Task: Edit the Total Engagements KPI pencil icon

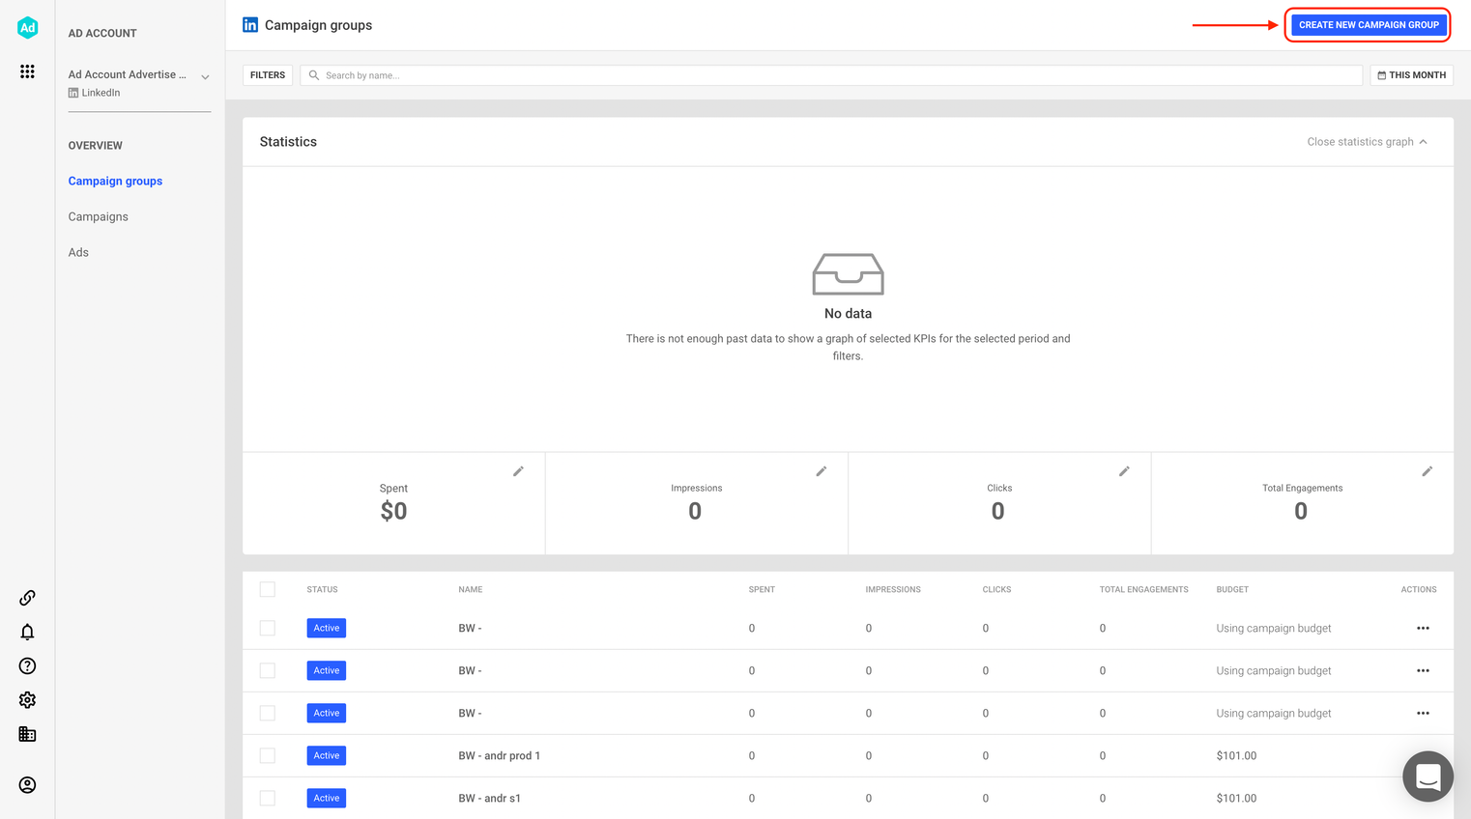Action: (x=1428, y=471)
